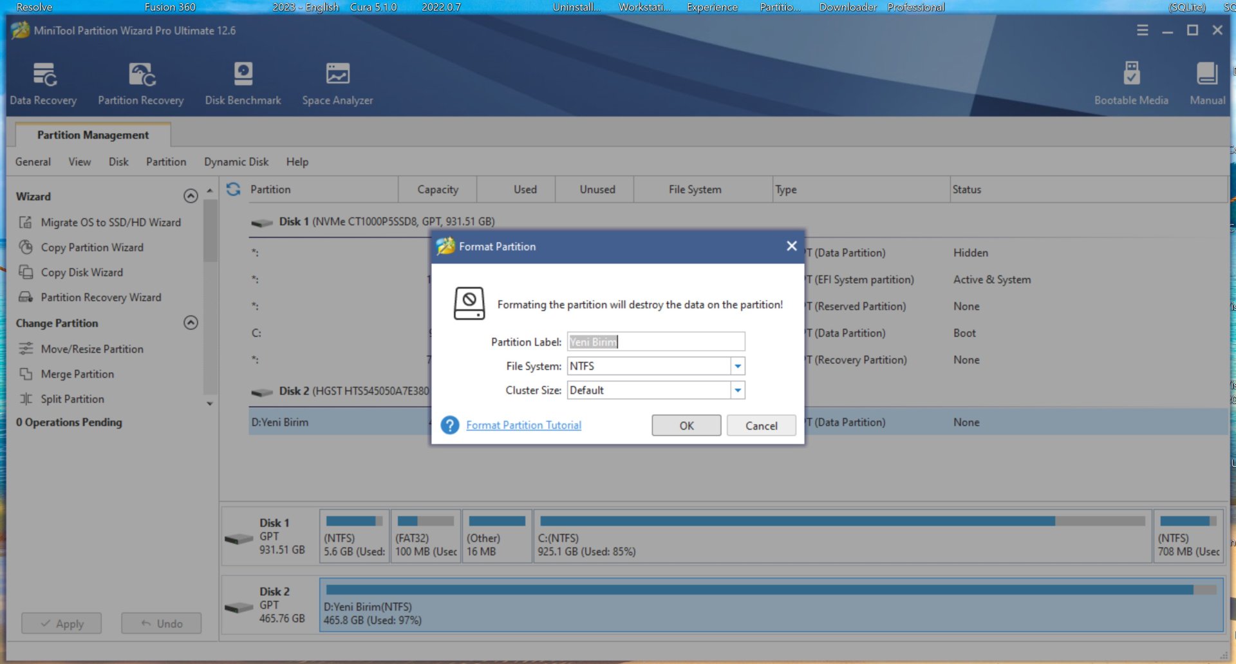Sort by the Type column header
Screen dimensions: 1236x664
click(x=861, y=190)
